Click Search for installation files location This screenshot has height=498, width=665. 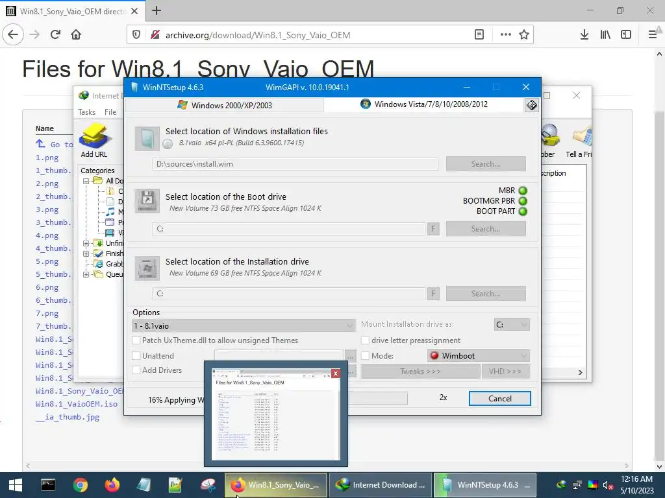(x=486, y=164)
